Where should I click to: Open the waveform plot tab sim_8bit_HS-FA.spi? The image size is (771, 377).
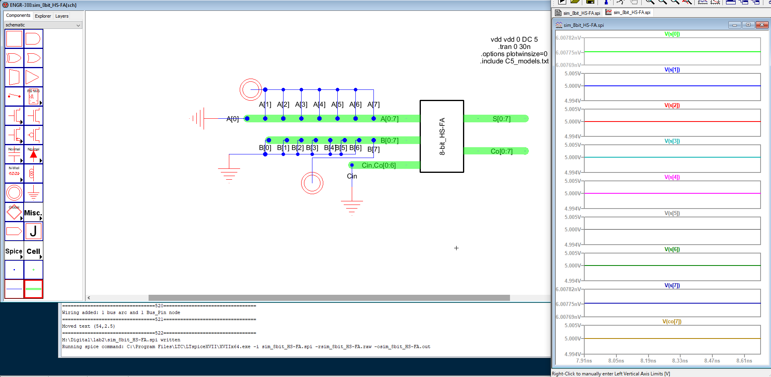628,12
